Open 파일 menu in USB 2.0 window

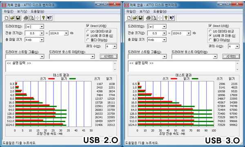coord(9,11)
